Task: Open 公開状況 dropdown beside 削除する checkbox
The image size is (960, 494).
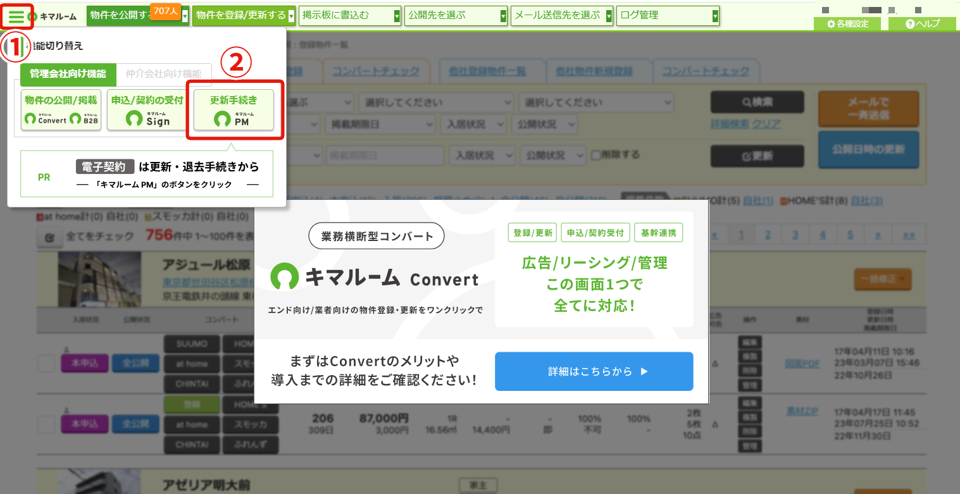Action: (x=552, y=155)
